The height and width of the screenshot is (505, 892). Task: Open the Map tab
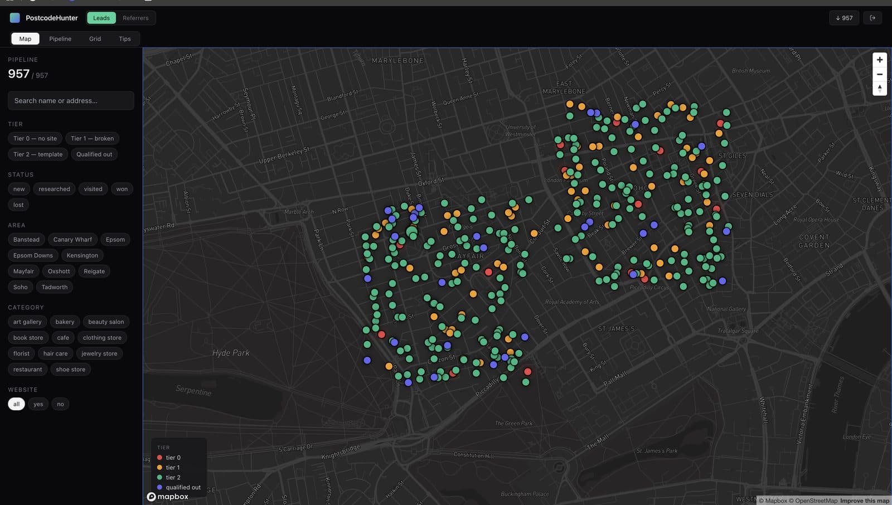point(25,38)
